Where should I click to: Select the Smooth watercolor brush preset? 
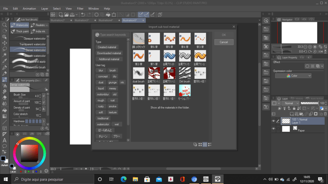coord(28,56)
